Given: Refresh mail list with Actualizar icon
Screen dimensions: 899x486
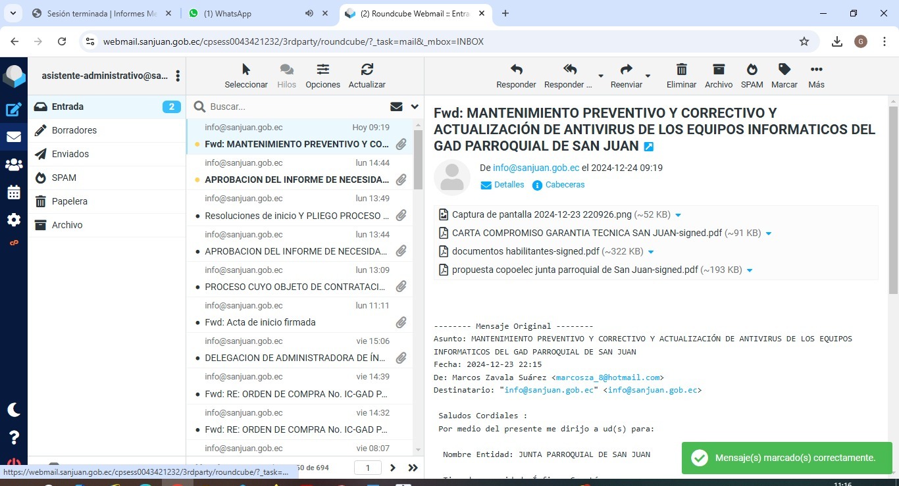Looking at the screenshot, I should (367, 70).
